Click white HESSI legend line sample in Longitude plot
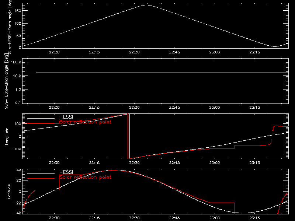Screen dimensions: 295x221 [41, 118]
